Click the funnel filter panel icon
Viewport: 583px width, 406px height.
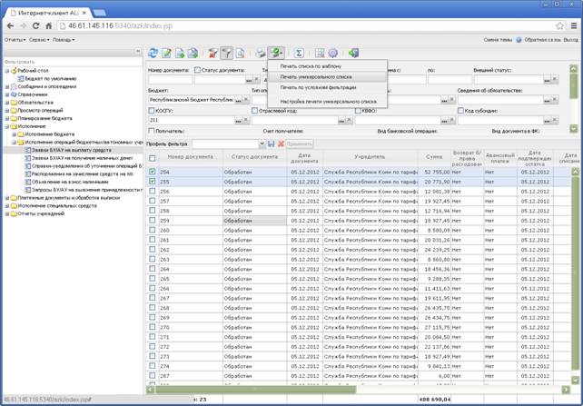228,54
